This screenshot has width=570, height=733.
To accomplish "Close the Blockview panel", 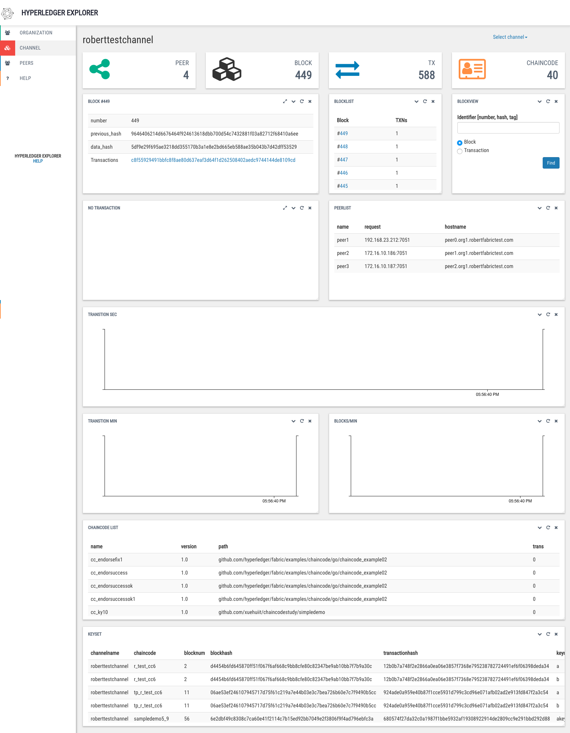I will tap(556, 101).
